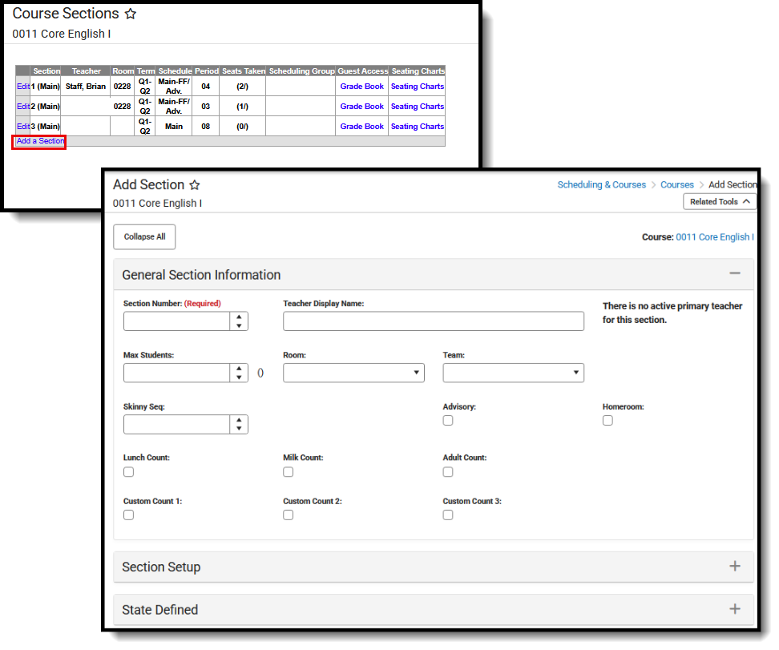Enable the Advisory checkbox

coord(448,420)
